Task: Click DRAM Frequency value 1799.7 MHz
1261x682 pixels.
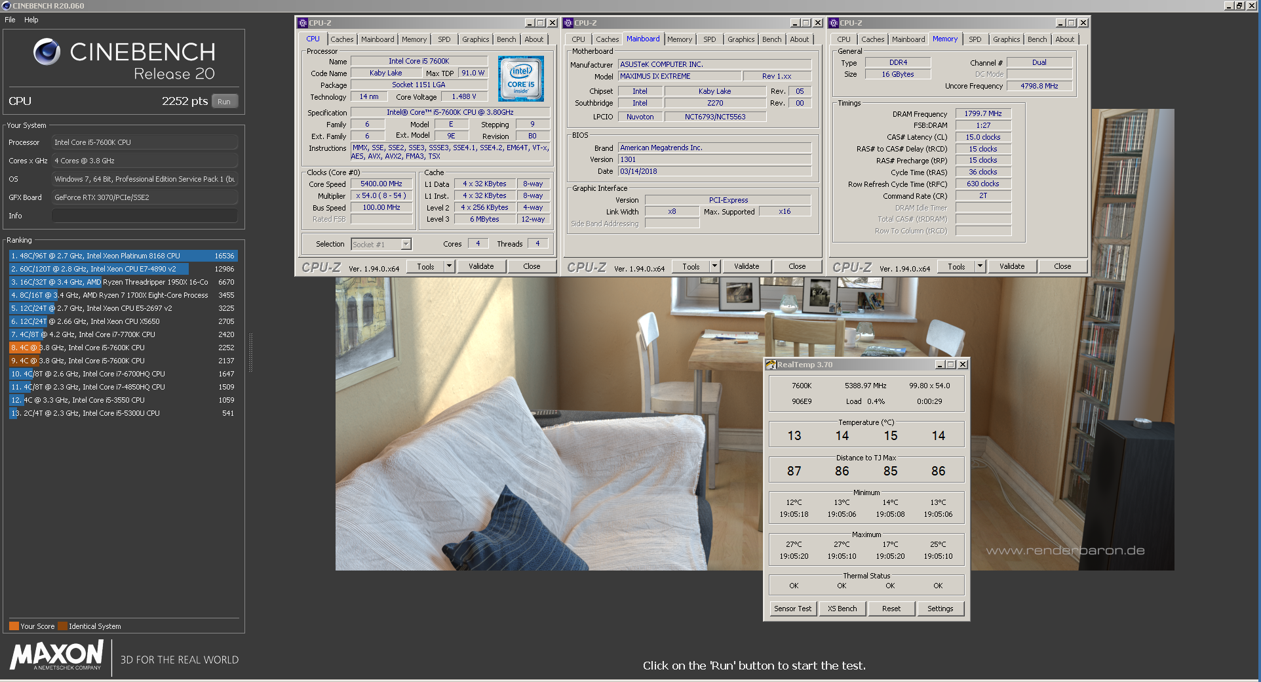Action: click(983, 113)
